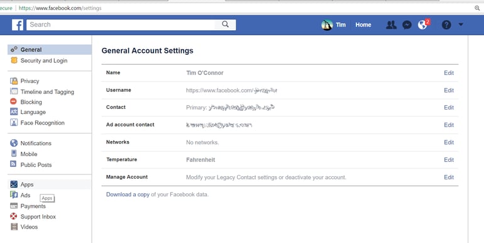Expand the account dropdown arrow
The image size is (484, 243).
pos(461,25)
